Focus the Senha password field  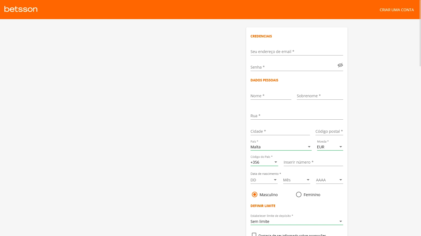(293, 67)
